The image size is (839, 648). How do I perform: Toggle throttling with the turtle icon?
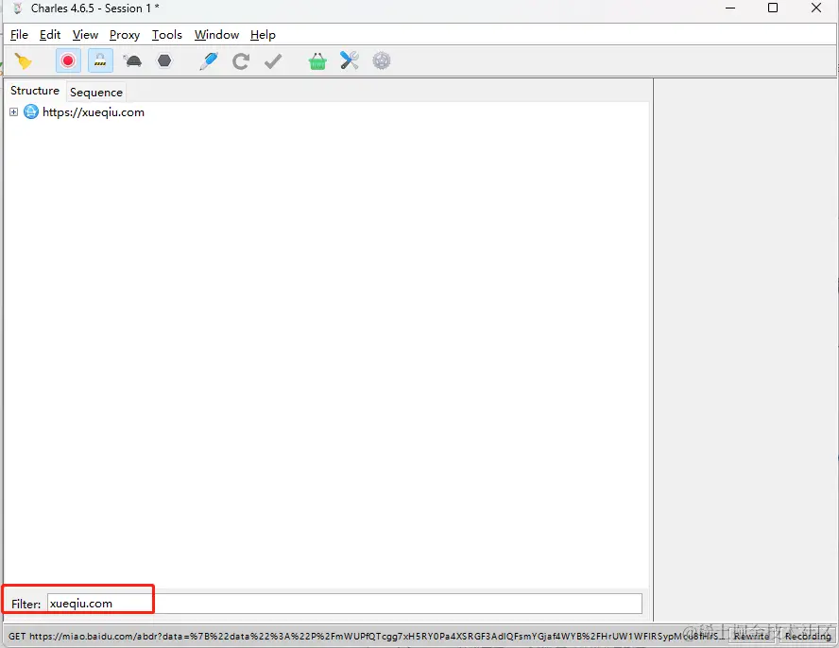pyautogui.click(x=132, y=61)
